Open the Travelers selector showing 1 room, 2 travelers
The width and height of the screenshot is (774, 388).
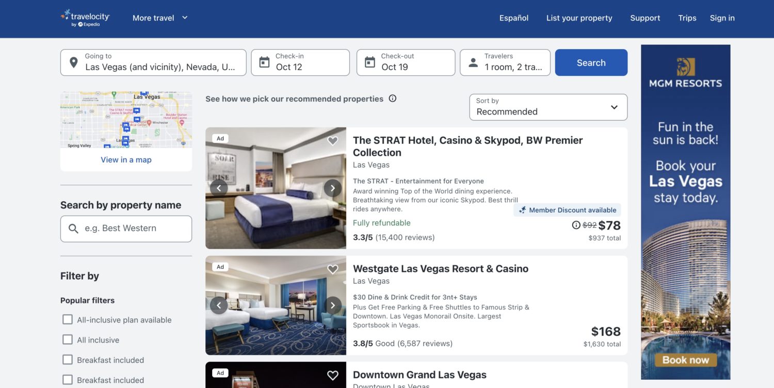(505, 62)
